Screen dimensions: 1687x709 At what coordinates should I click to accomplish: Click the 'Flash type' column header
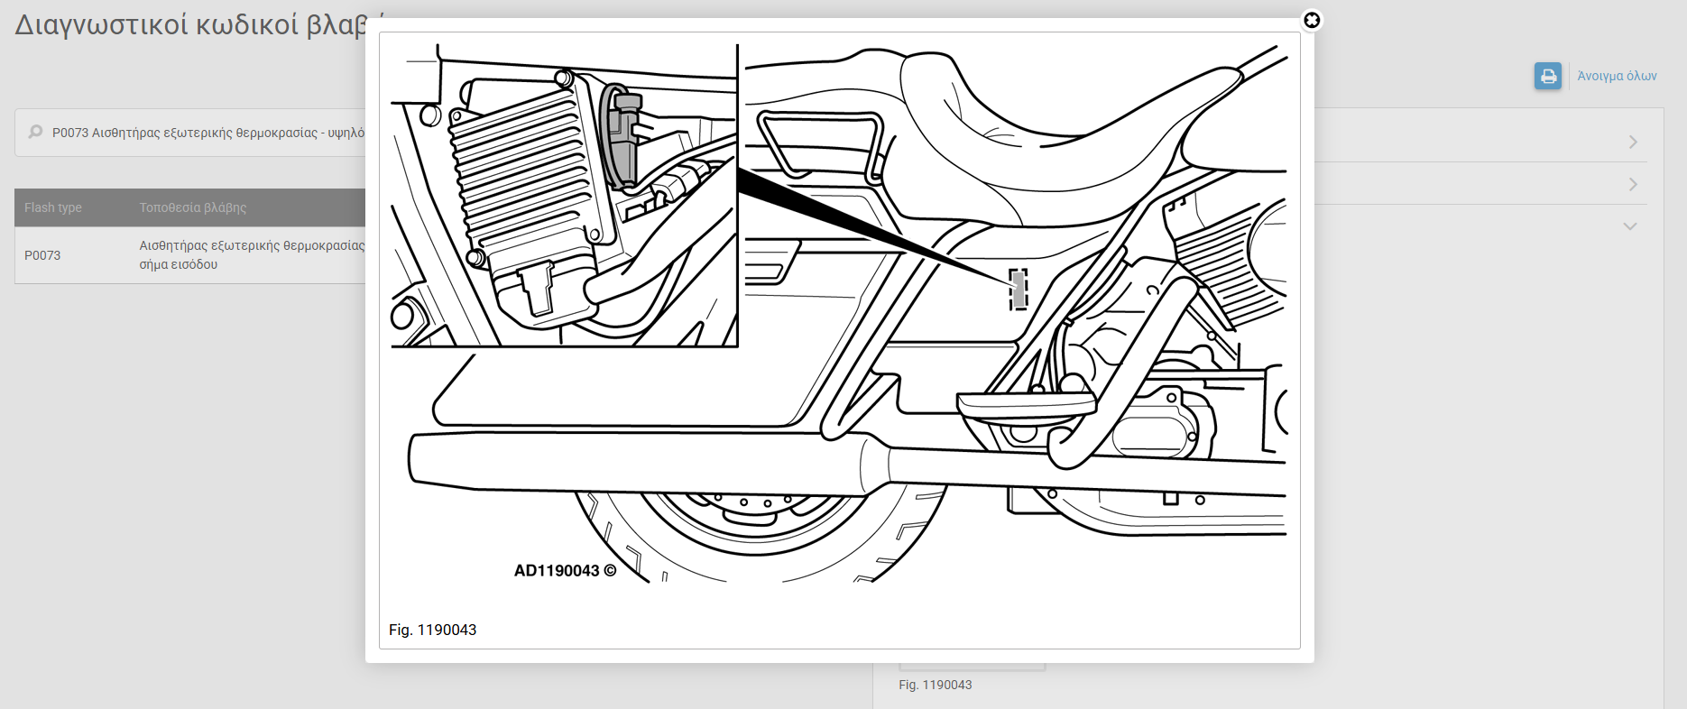[53, 207]
